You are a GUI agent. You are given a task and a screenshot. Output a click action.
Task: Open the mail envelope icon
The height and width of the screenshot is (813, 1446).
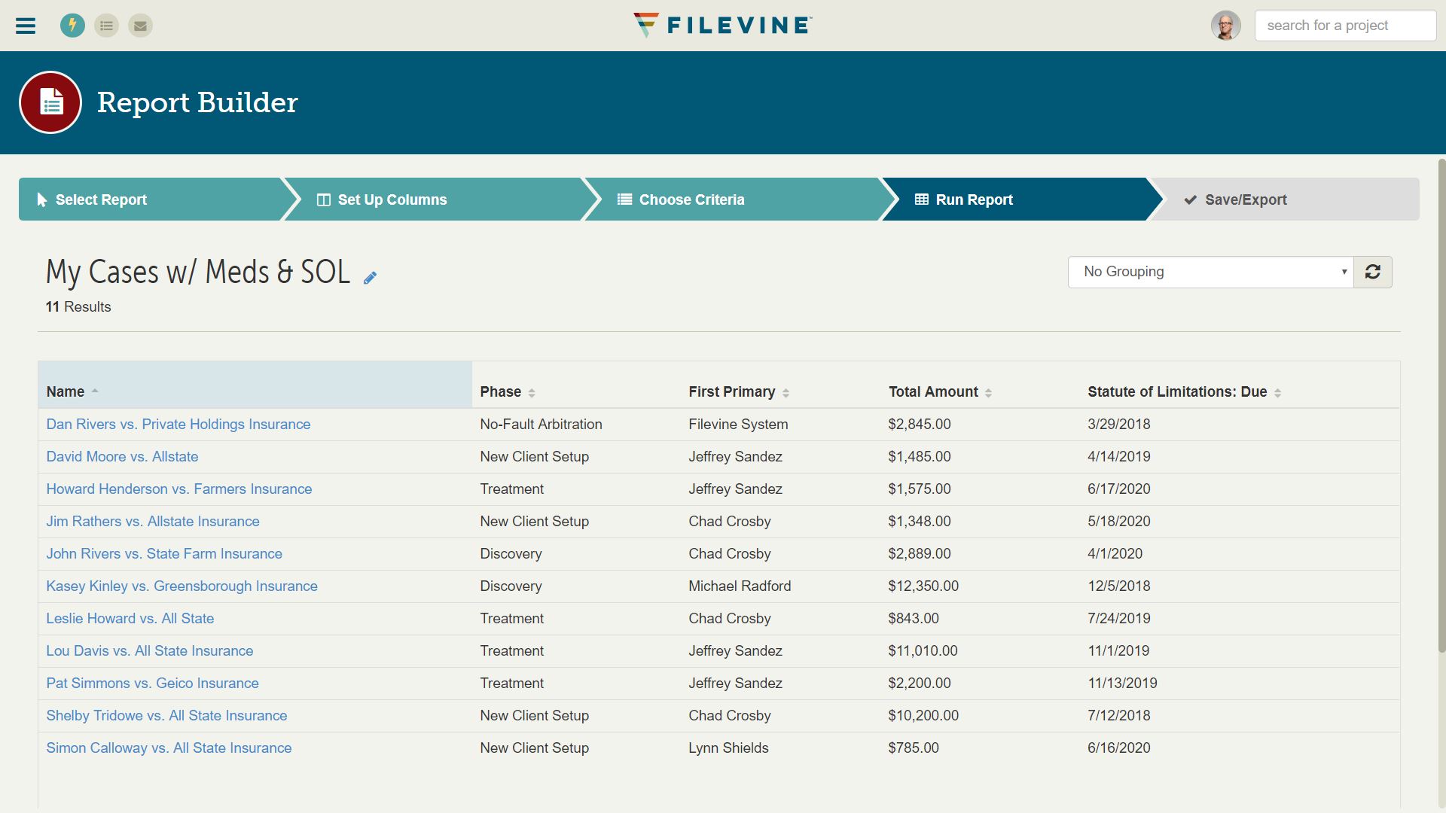point(140,25)
